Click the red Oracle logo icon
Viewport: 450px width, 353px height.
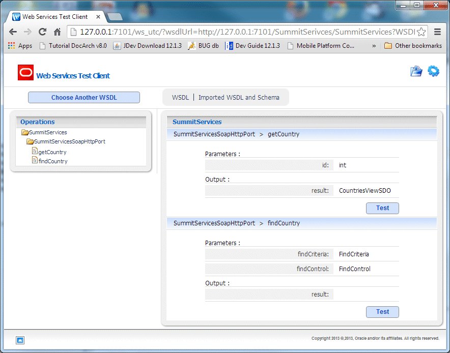(25, 73)
